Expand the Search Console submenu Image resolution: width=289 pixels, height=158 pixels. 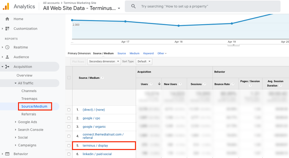pyautogui.click(x=15, y=130)
